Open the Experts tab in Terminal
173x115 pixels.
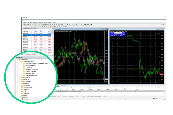[x=100, y=97]
